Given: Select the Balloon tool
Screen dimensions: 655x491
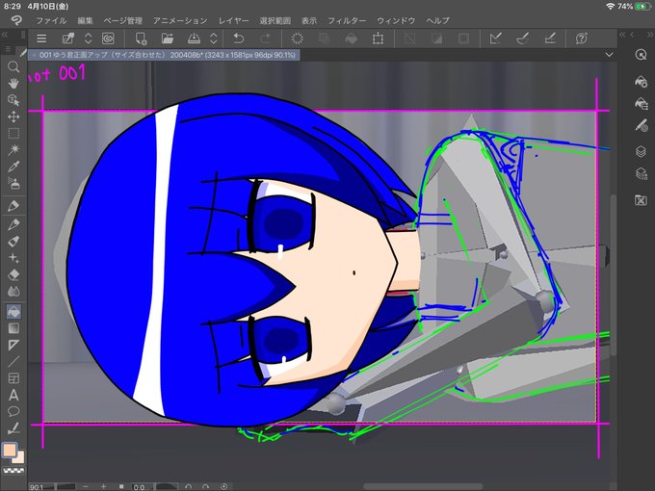Looking at the screenshot, I should pos(13,412).
